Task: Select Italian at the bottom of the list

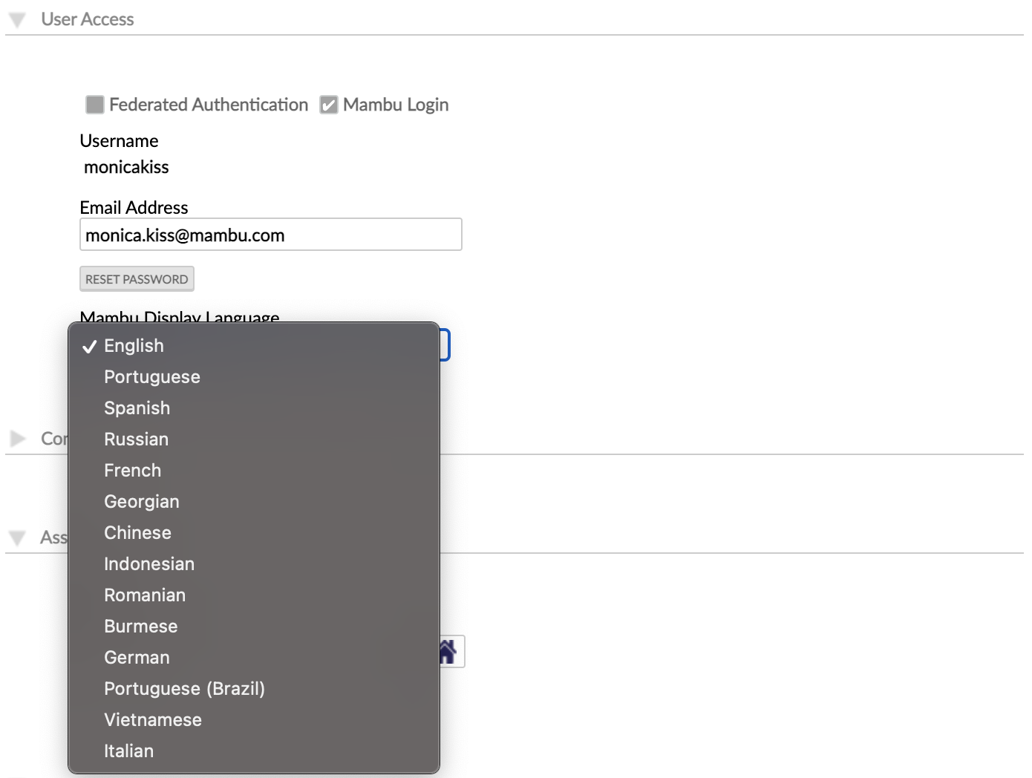Action: click(128, 751)
